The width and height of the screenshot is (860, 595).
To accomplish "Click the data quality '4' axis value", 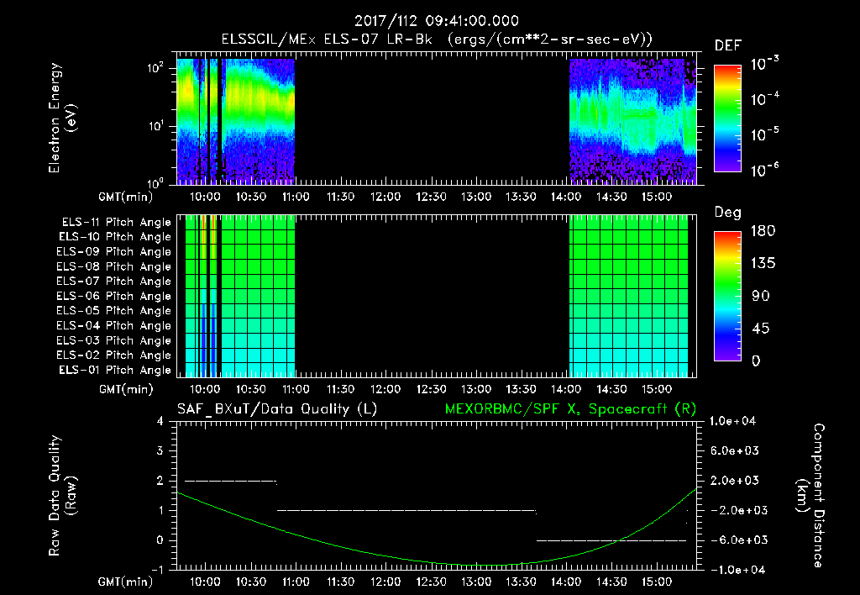I will [x=160, y=421].
